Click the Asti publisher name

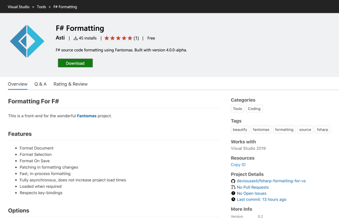[x=61, y=38]
